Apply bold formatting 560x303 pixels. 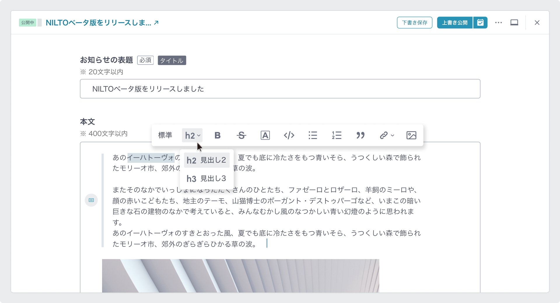click(x=217, y=135)
